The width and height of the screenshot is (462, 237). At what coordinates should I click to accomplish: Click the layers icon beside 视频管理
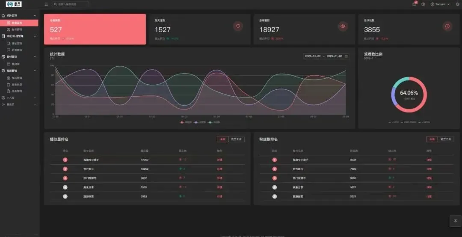pyautogui.click(x=3, y=71)
